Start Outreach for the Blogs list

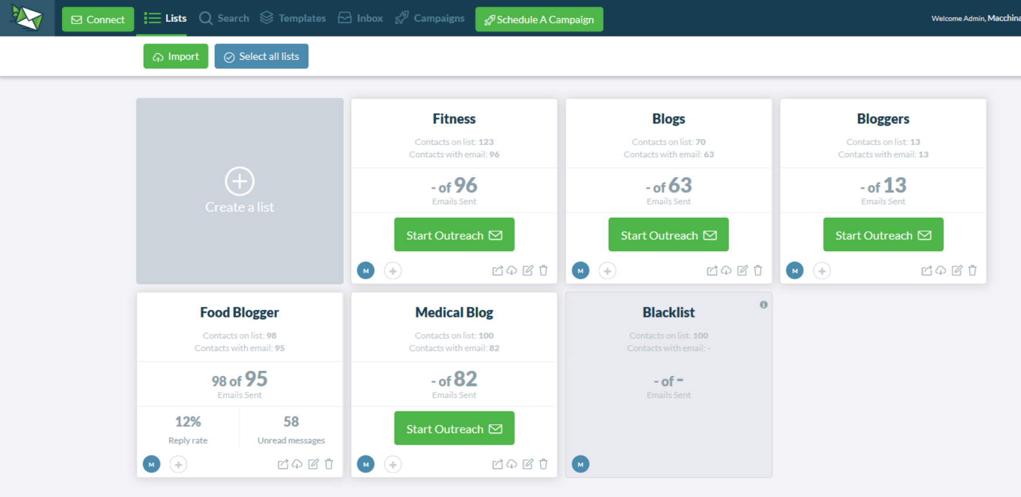[x=668, y=235]
